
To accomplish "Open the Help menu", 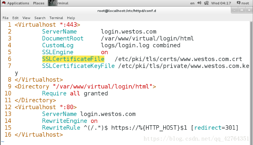I will [71, 18].
